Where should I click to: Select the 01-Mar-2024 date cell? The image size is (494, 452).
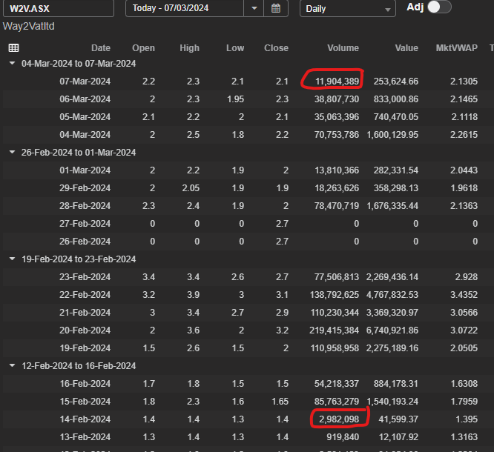[85, 170]
